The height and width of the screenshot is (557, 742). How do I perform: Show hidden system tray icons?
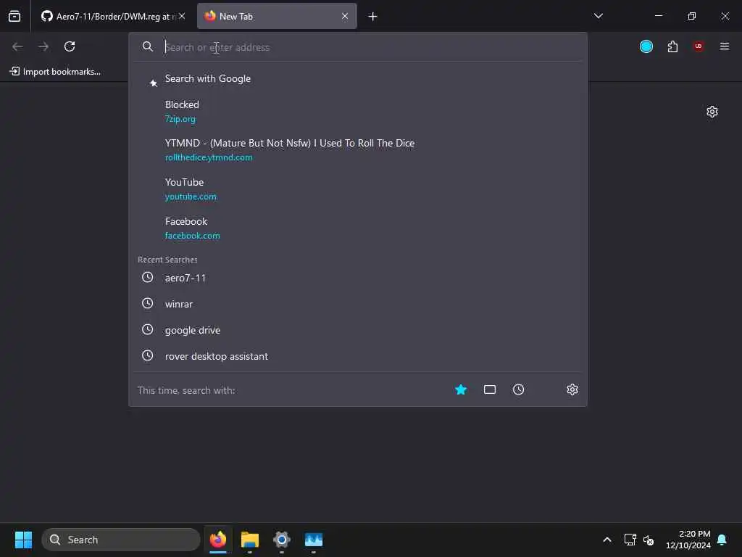coord(607,540)
